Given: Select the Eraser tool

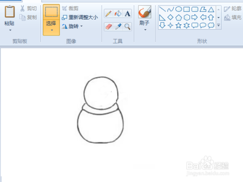Looking at the screenshot, I should pos(108,27).
